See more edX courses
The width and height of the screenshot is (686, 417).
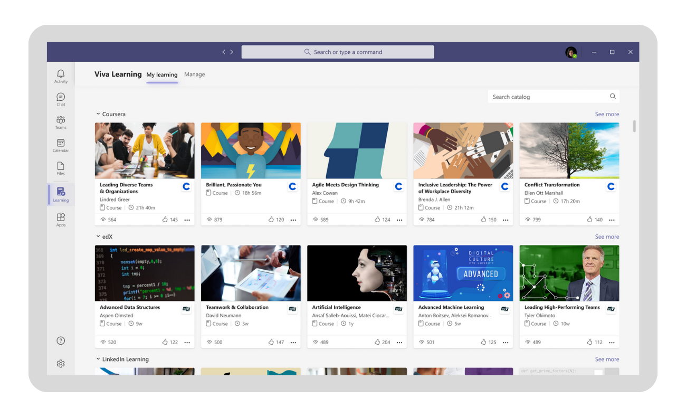coord(607,236)
